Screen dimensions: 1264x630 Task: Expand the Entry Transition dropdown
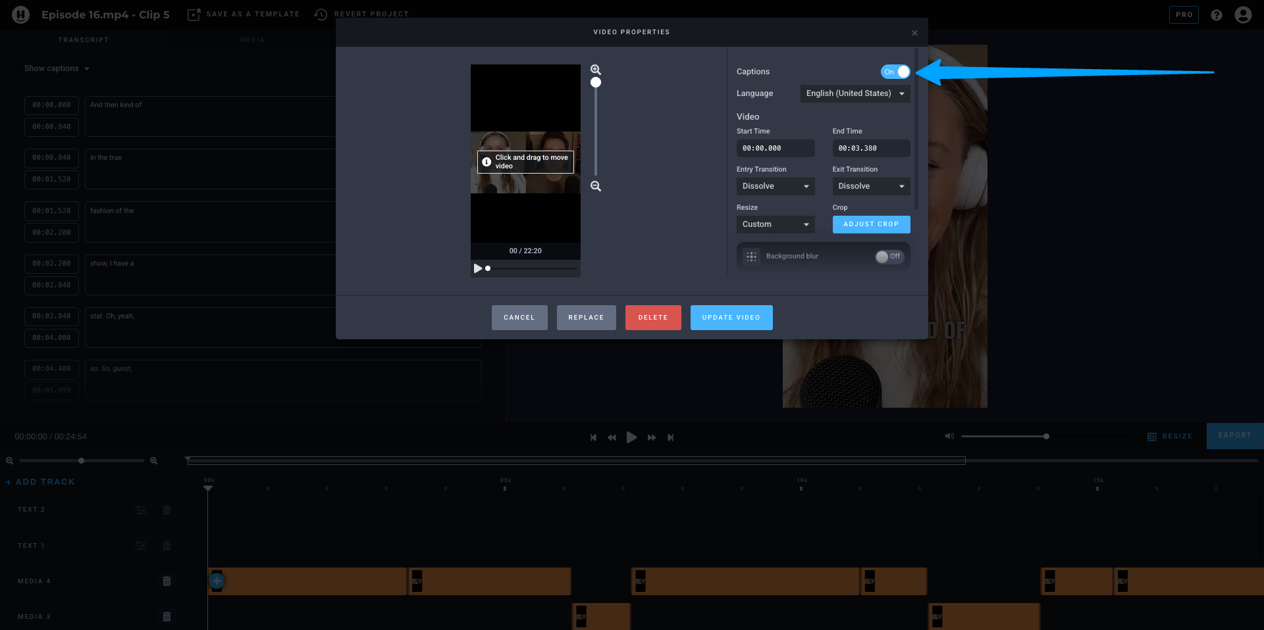tap(775, 186)
